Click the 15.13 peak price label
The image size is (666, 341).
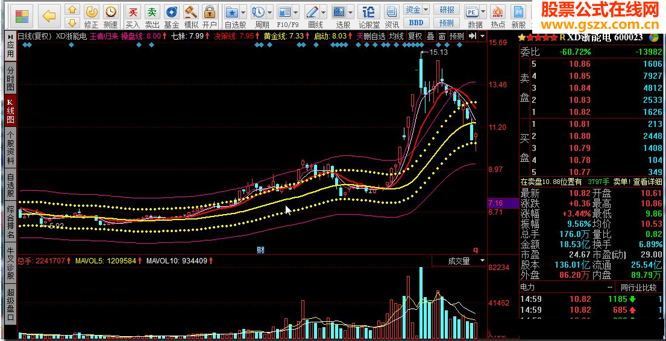pos(439,52)
